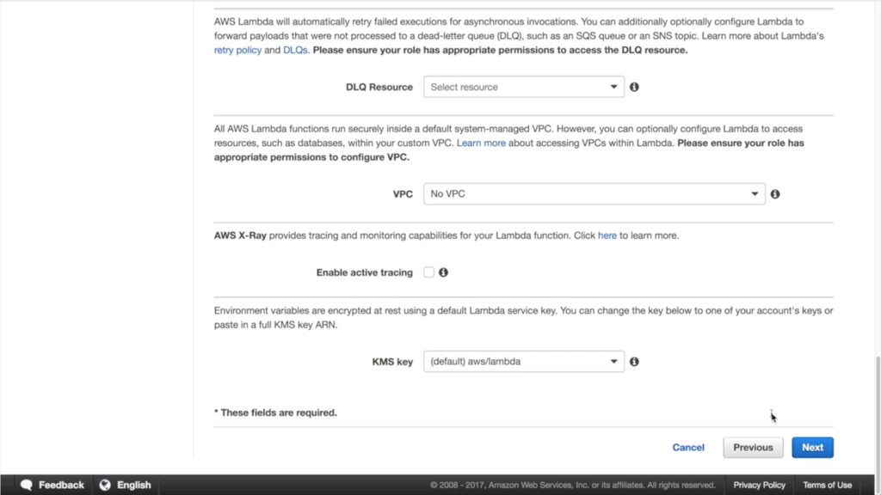Cancel the function configuration
This screenshot has height=495, width=881.
point(687,448)
